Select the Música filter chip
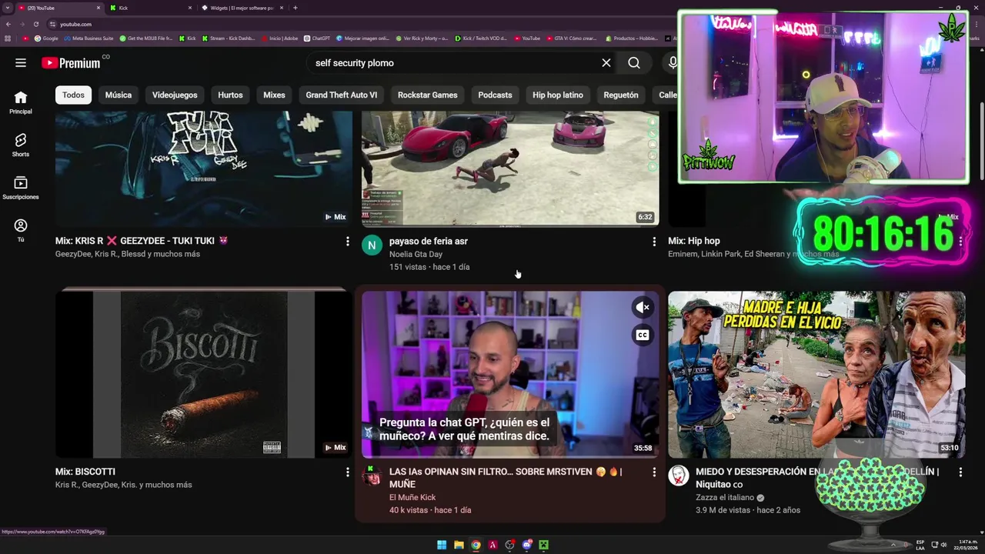985x554 pixels. click(x=119, y=95)
